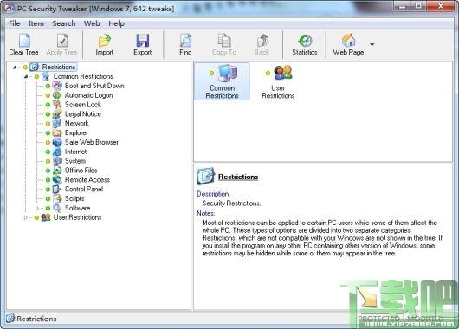Open the Common Restrictions item in right pane
The height and width of the screenshot is (329, 459).
(x=223, y=81)
